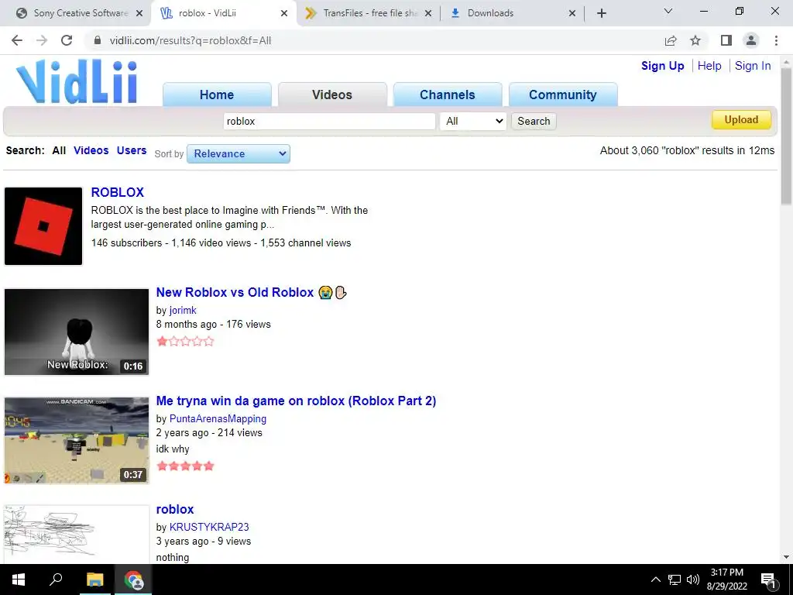The width and height of the screenshot is (793, 595).
Task: Open the Sort by Relevance dropdown
Action: click(239, 154)
